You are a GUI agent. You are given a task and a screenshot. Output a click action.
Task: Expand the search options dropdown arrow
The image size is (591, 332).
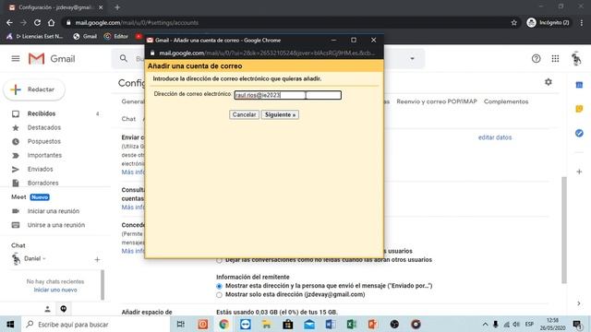point(413,59)
